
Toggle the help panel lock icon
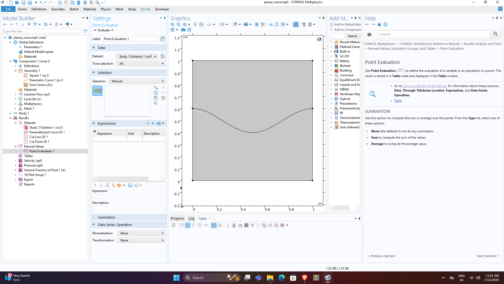(x=379, y=24)
